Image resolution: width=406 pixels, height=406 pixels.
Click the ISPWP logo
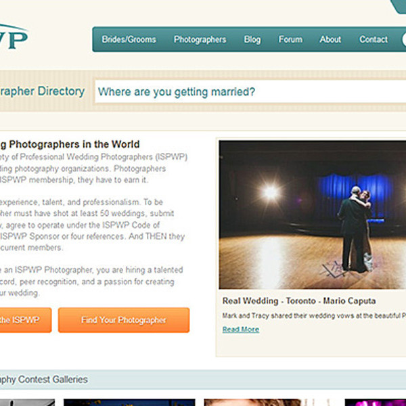14,37
